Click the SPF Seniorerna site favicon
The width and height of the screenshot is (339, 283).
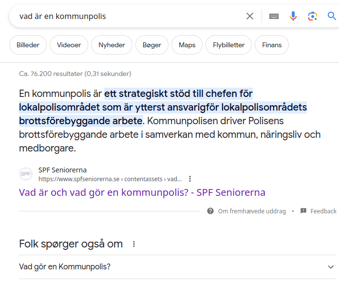26,174
